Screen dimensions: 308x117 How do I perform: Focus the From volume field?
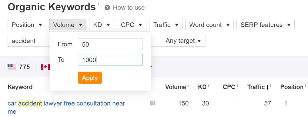point(110,44)
